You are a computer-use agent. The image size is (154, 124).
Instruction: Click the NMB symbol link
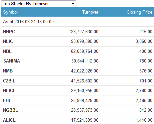8,71
